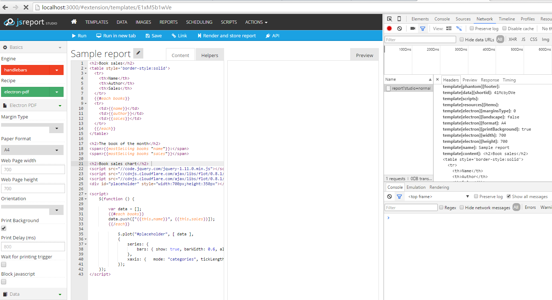
Task: Toggle device mode icon in DevTools toolbar
Action: 399,19
